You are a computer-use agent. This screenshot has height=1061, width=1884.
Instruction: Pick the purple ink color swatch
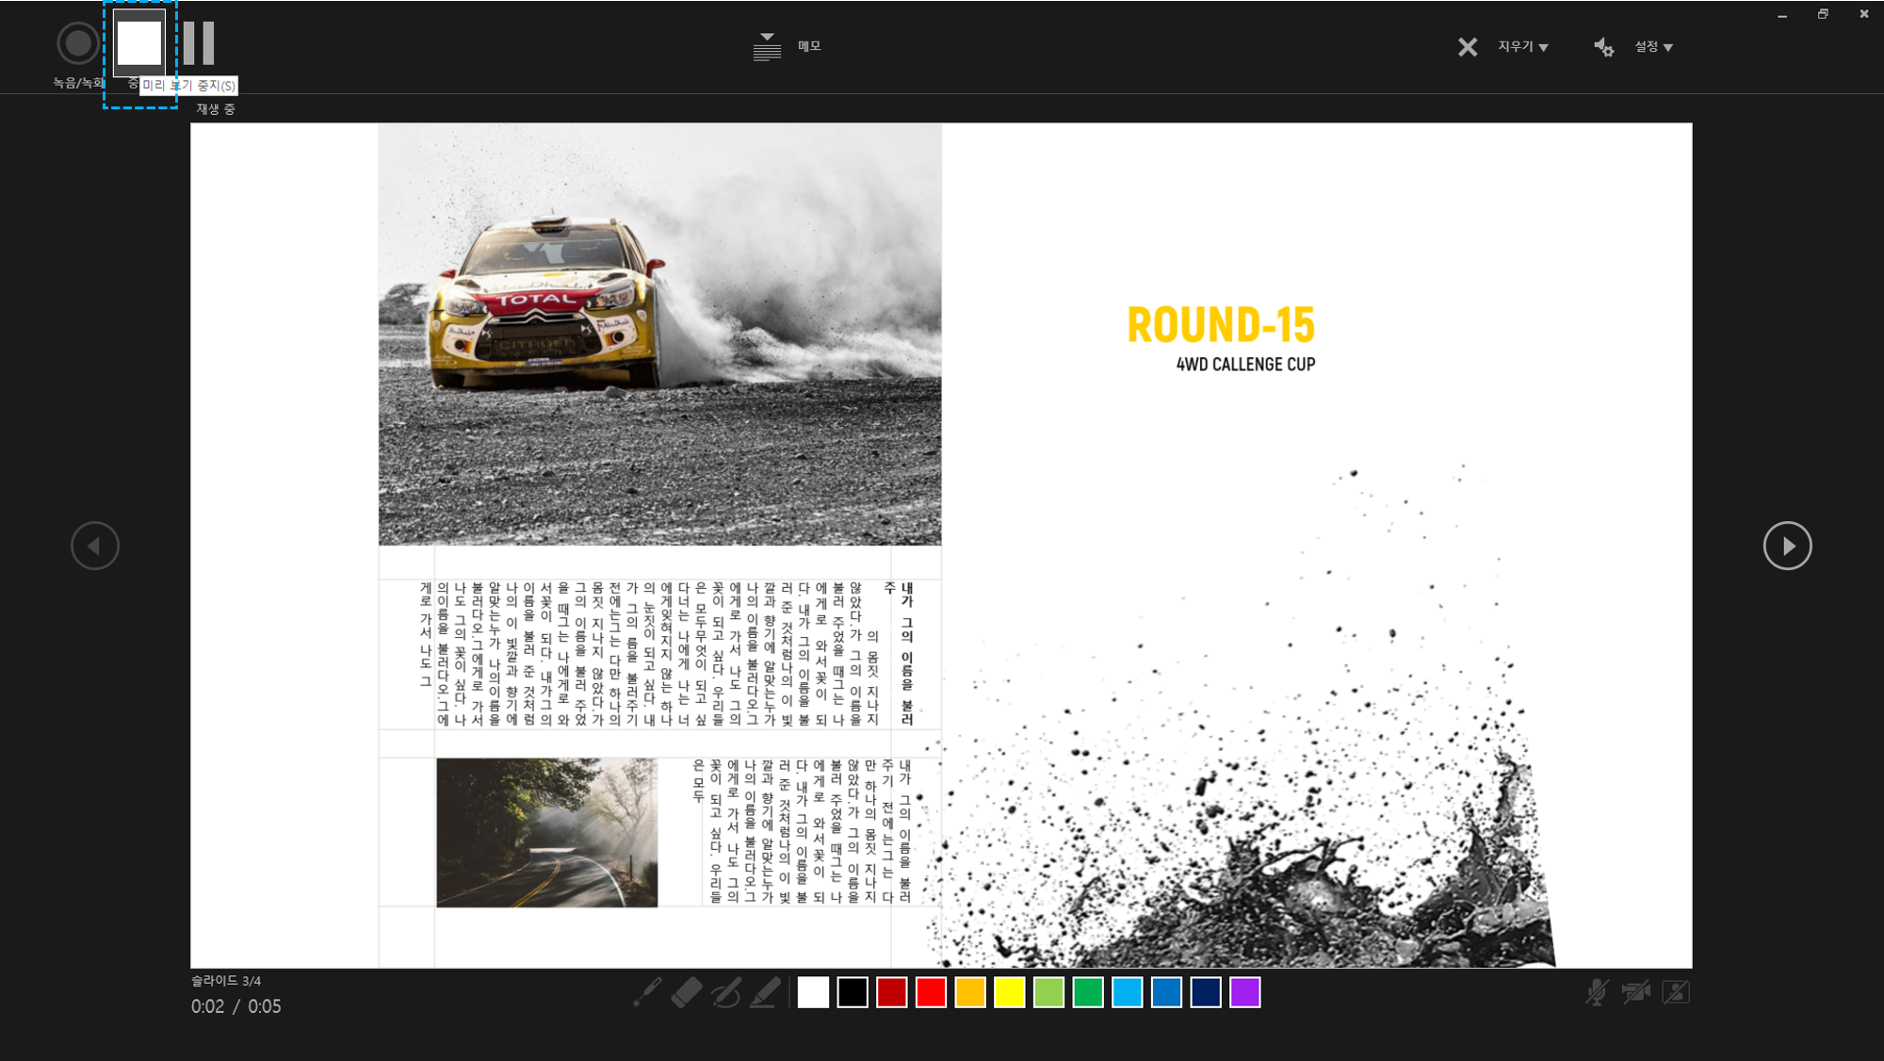[1244, 992]
